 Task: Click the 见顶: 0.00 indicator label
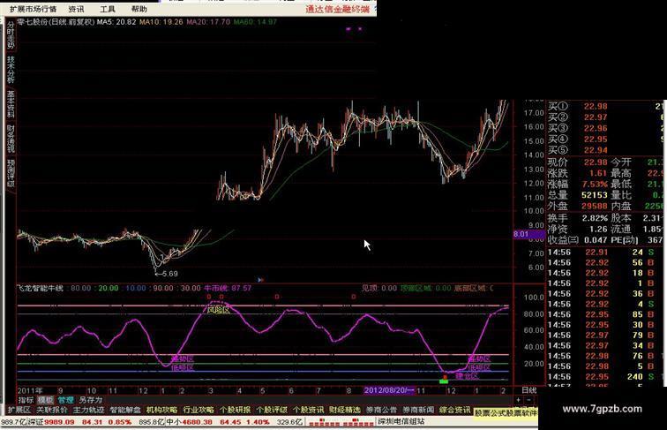[379, 288]
